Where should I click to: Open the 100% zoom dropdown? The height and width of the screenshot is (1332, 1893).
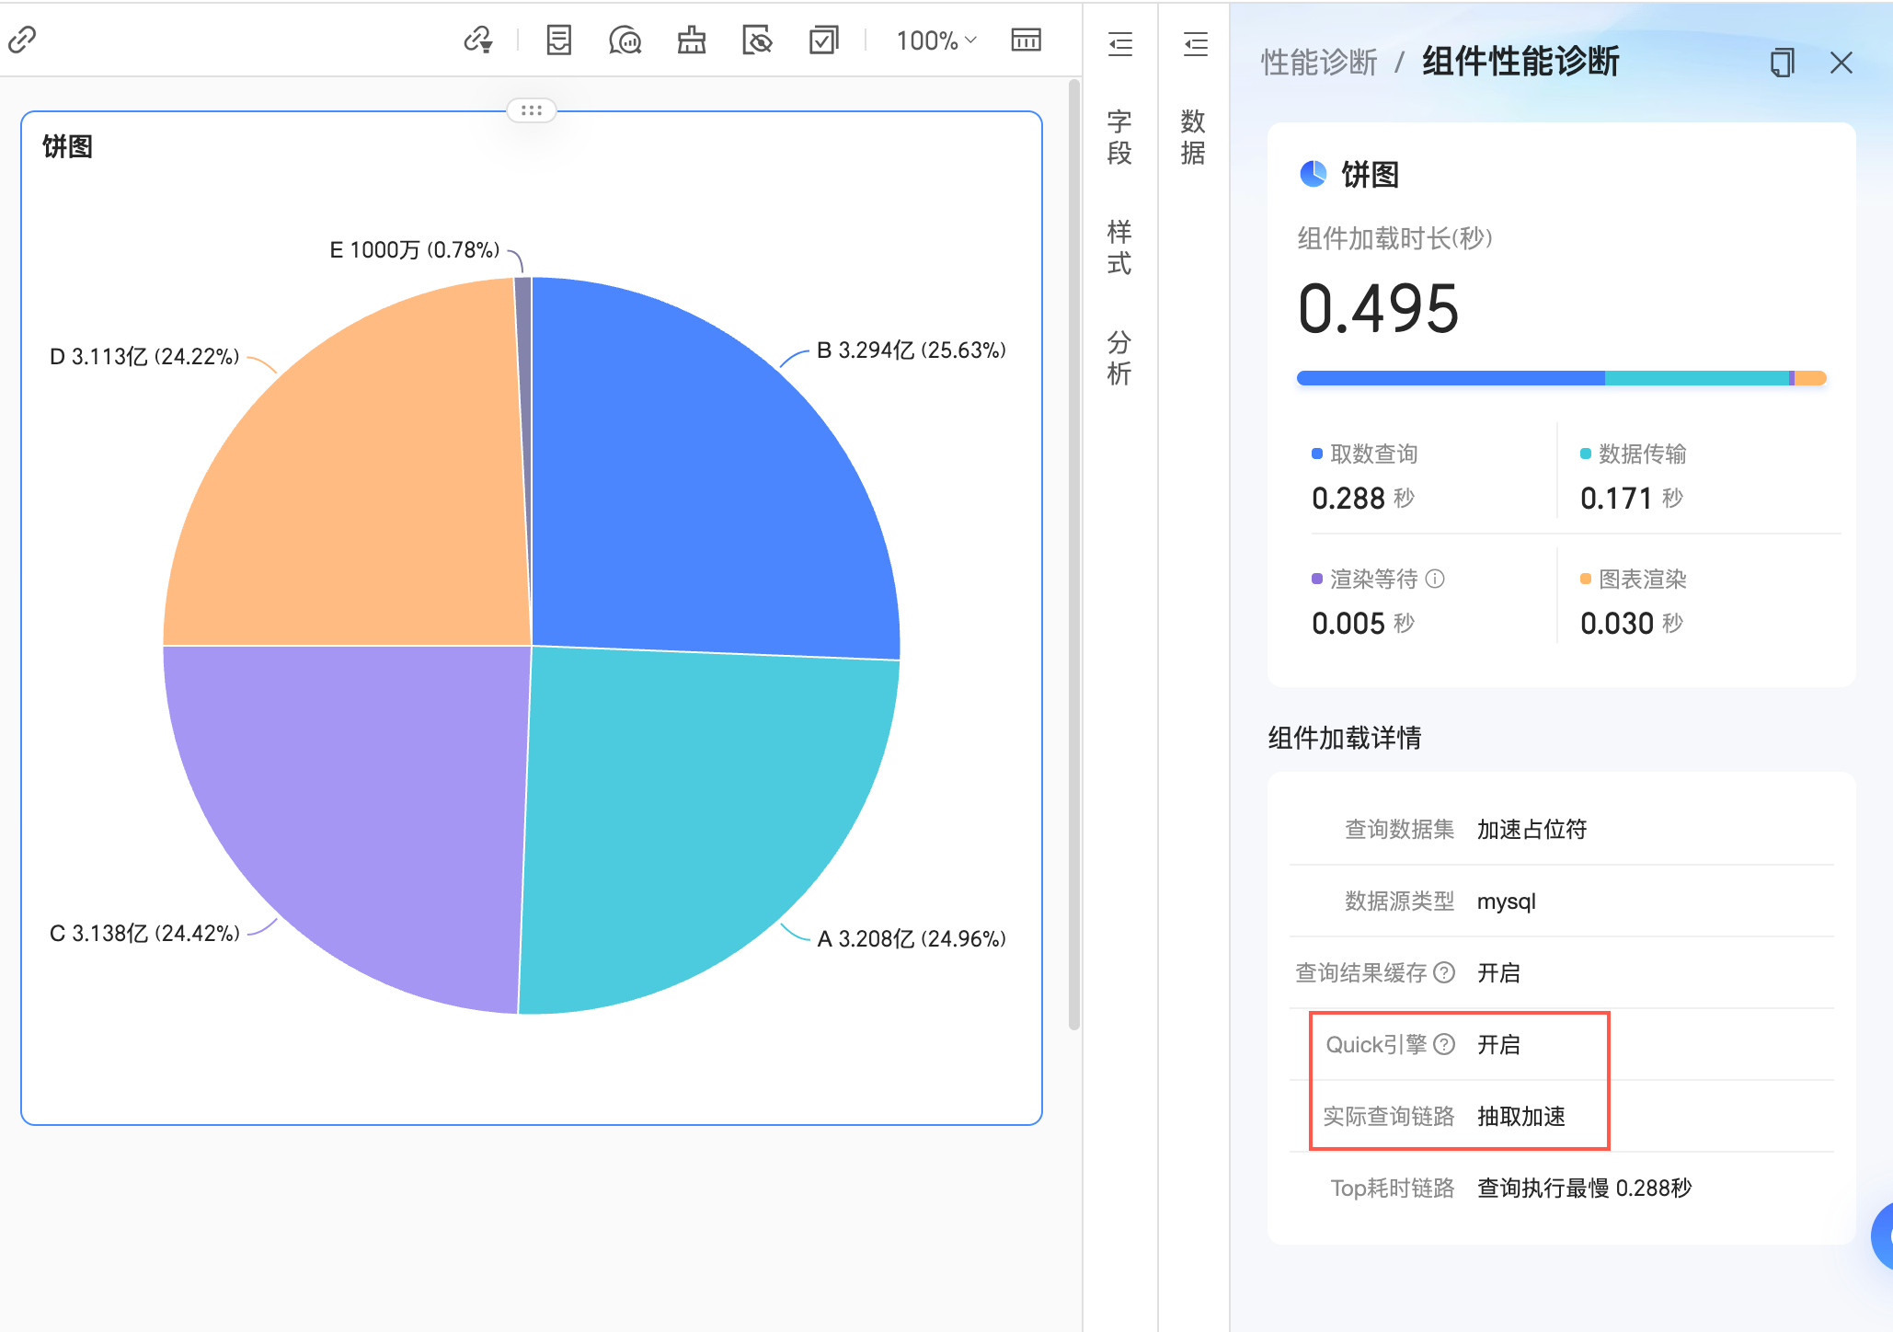pos(935,40)
